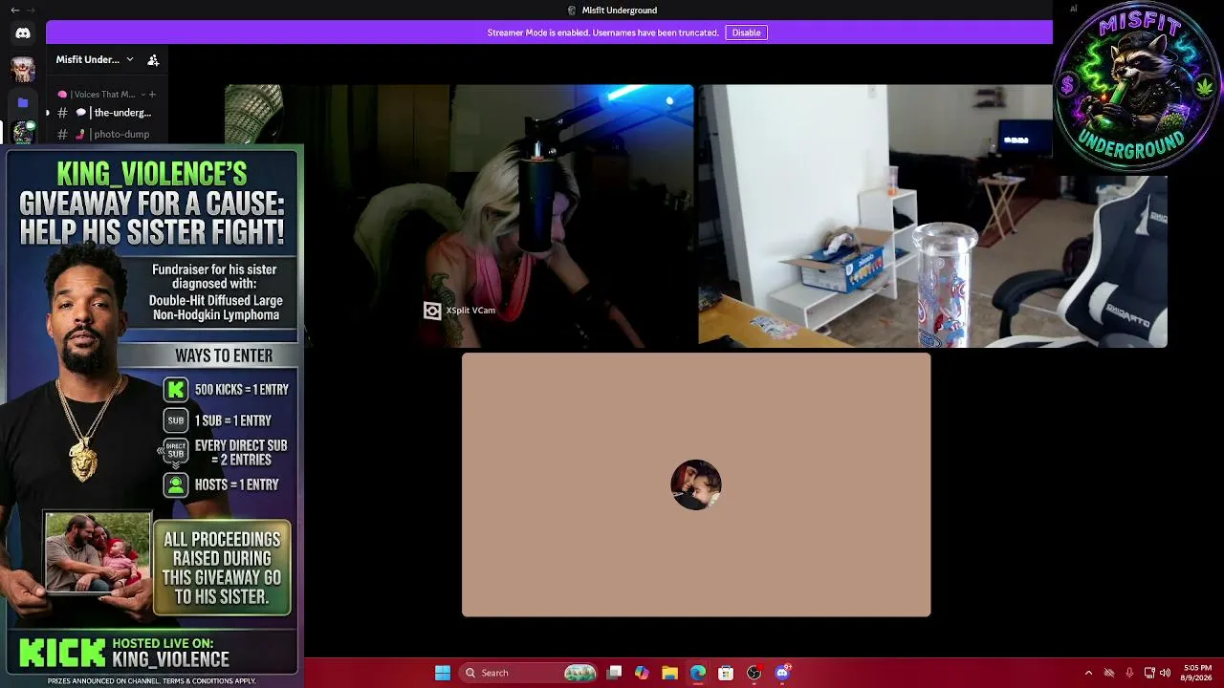Switch to Microsoft Edge in taskbar
This screenshot has height=688, width=1224.
(x=697, y=673)
